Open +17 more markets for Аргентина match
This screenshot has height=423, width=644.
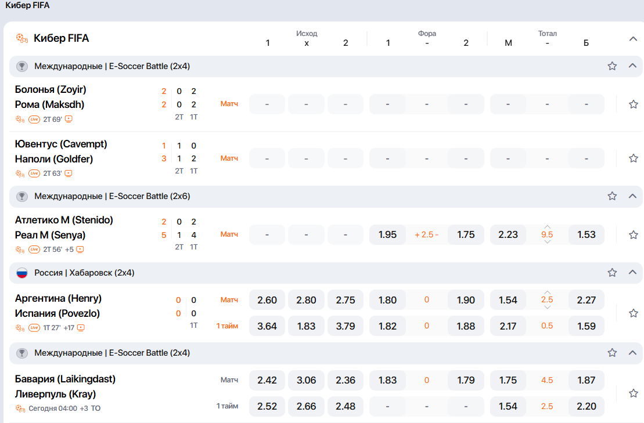(x=69, y=328)
